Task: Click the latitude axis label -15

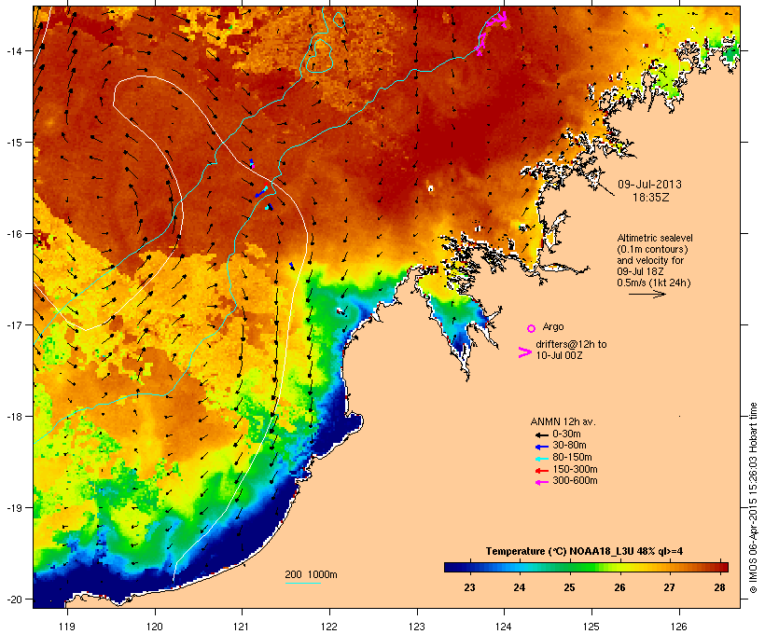Action: pyautogui.click(x=13, y=143)
